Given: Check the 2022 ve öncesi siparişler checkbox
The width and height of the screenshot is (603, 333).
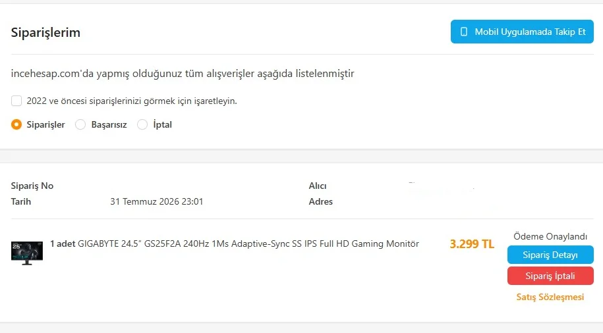Looking at the screenshot, I should [x=16, y=101].
